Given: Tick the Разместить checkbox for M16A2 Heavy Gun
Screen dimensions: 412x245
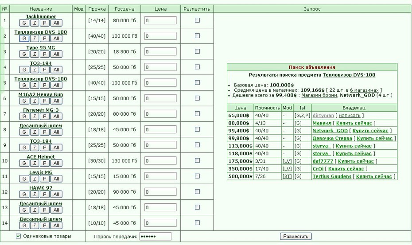Looking at the screenshot, I should click(197, 98).
